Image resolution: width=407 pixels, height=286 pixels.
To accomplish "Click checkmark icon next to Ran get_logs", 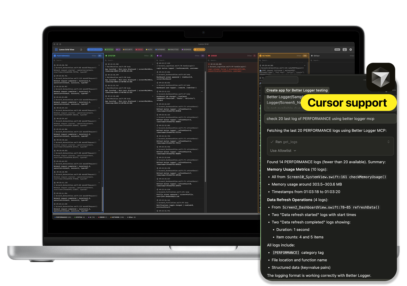I will pyautogui.click(x=272, y=142).
